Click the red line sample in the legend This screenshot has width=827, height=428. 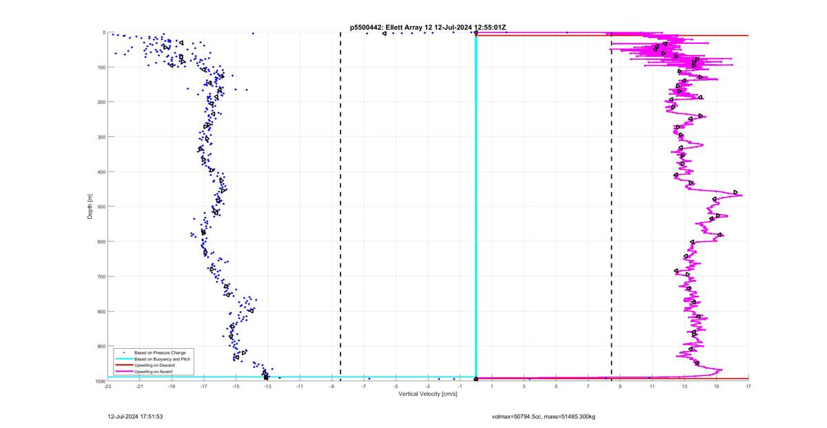tap(123, 365)
